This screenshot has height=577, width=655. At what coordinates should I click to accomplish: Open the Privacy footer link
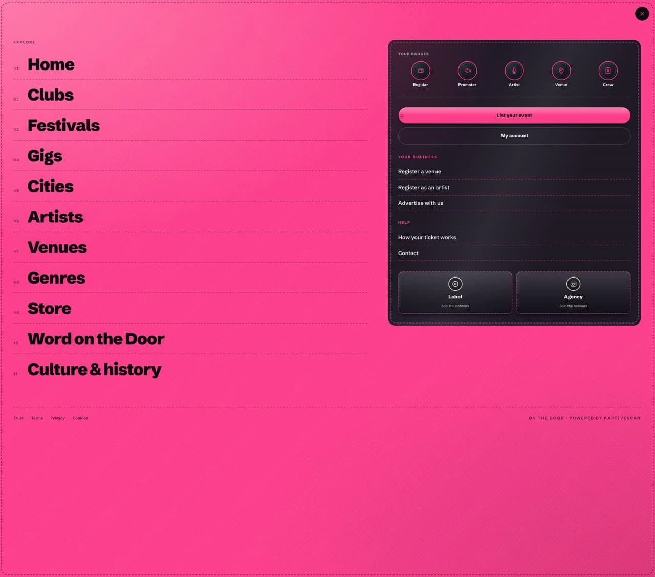[x=58, y=418]
